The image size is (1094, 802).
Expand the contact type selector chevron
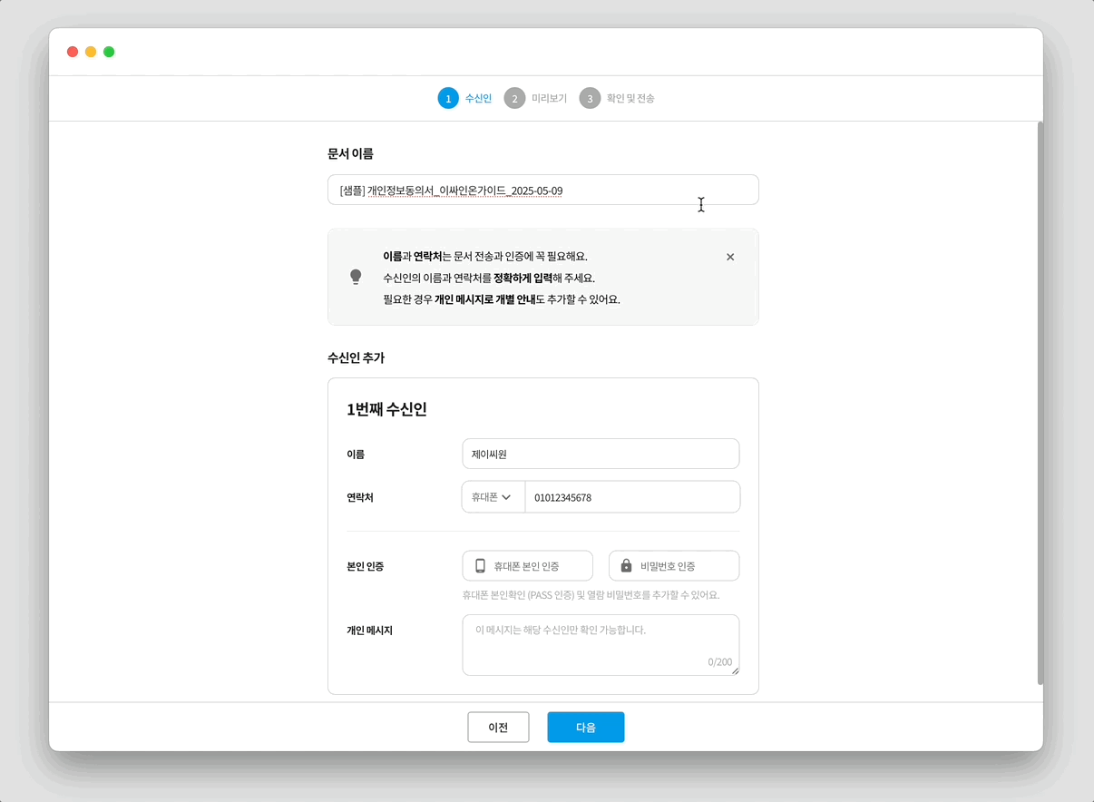tap(508, 496)
